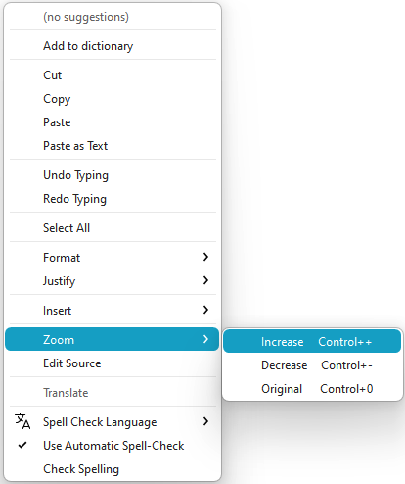Reset zoom with Original option

point(312,388)
